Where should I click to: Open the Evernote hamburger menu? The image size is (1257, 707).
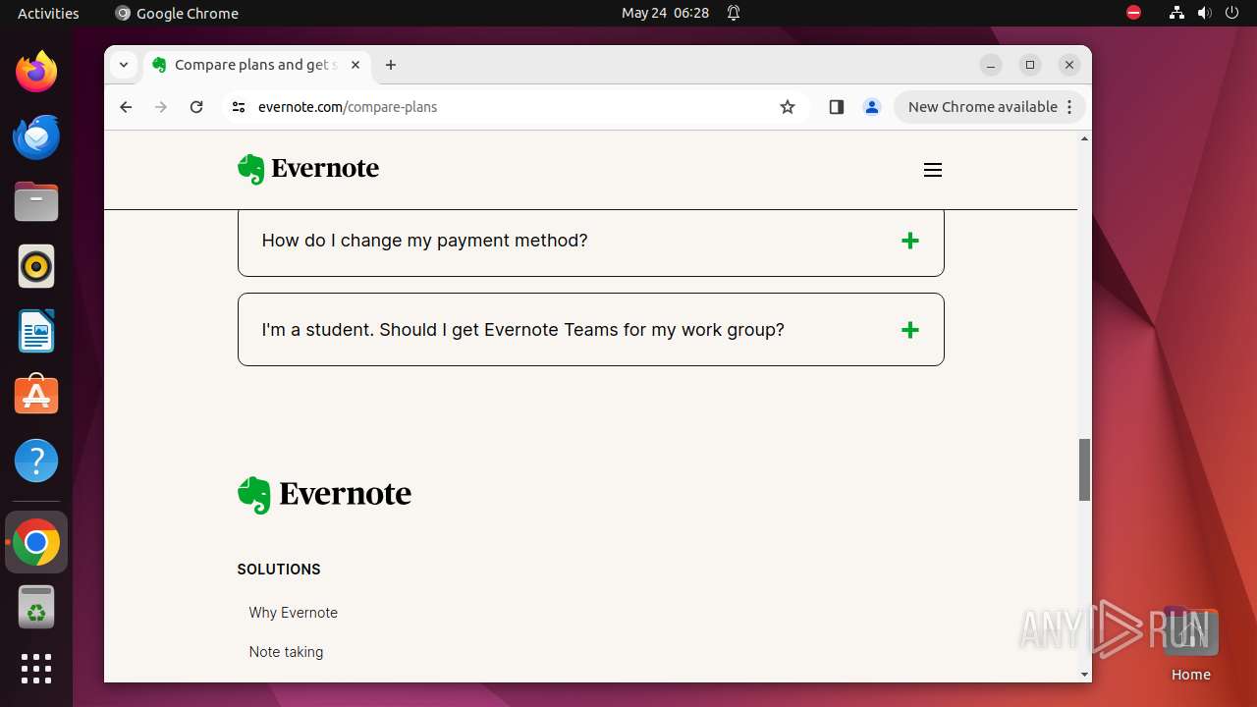coord(933,170)
